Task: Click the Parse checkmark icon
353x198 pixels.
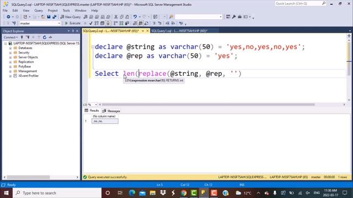Action: (90, 23)
